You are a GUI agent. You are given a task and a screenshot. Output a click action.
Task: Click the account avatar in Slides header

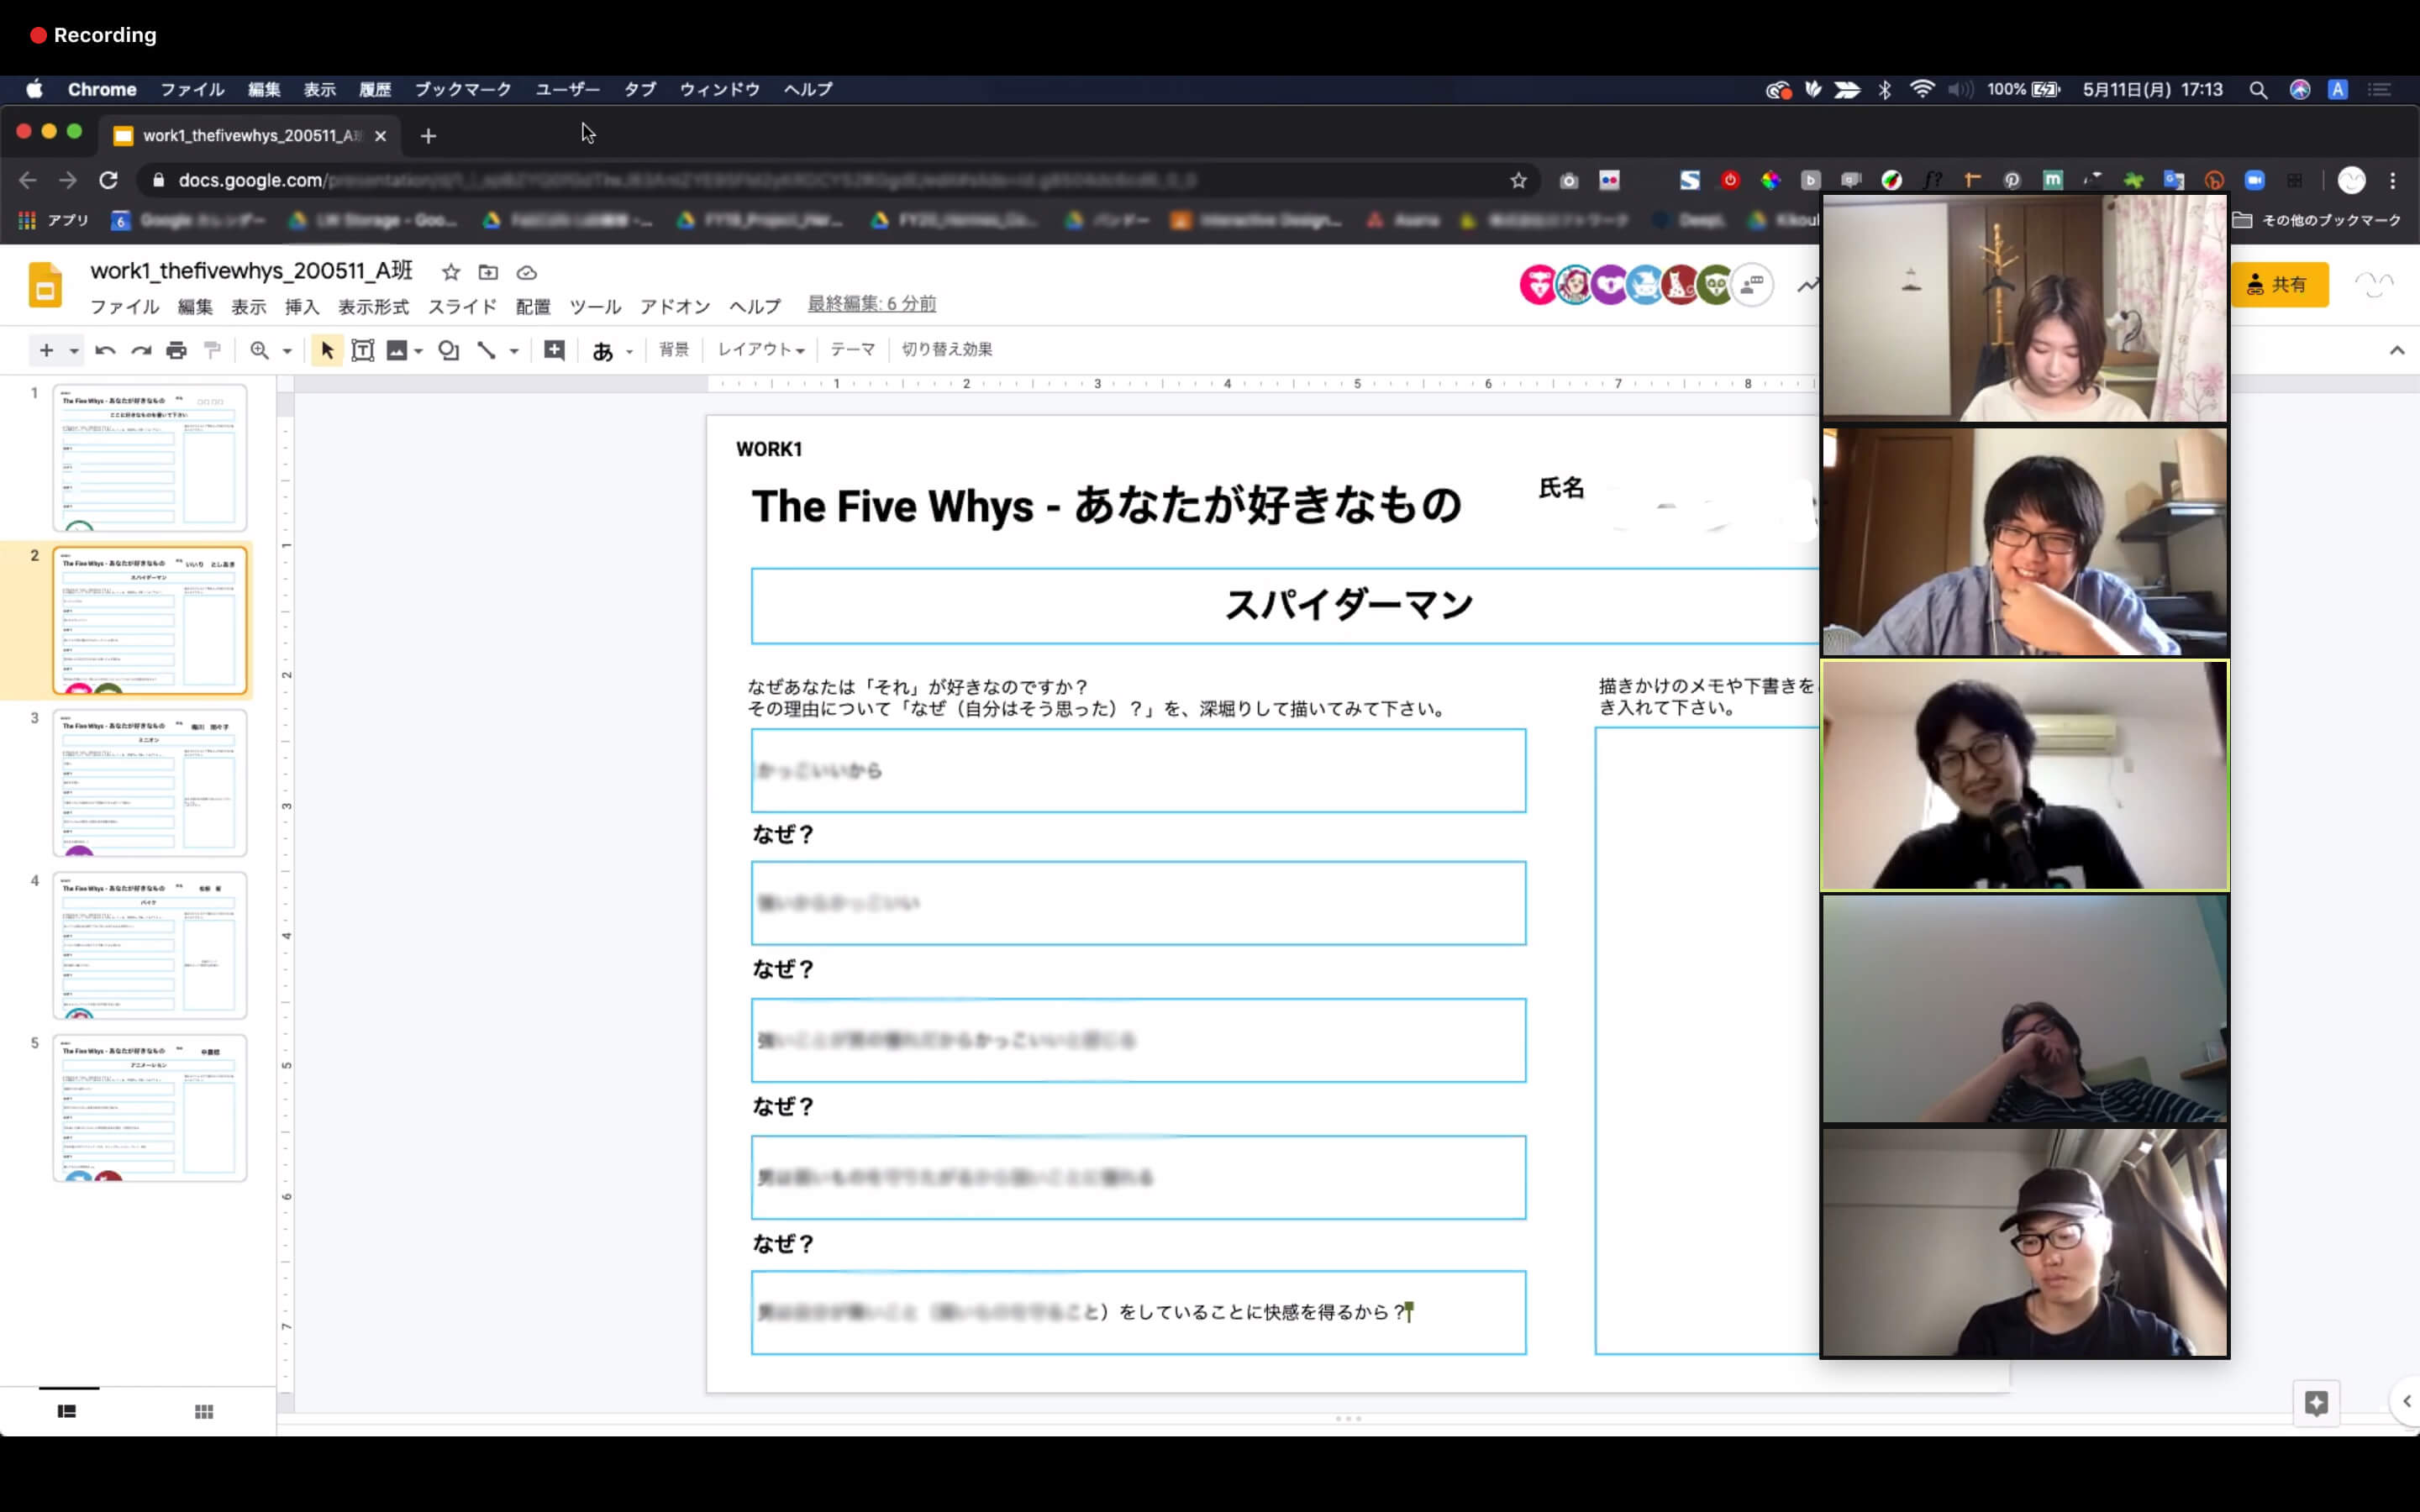coord(2374,285)
